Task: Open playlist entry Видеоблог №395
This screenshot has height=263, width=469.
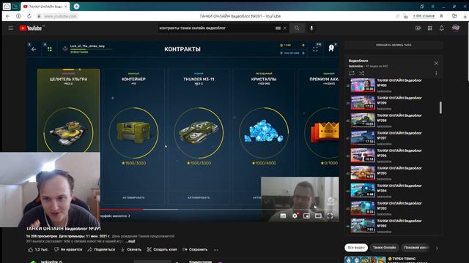Action: point(392,173)
